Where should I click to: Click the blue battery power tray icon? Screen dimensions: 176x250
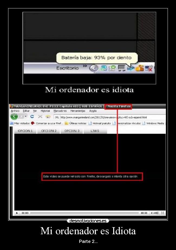point(131,68)
